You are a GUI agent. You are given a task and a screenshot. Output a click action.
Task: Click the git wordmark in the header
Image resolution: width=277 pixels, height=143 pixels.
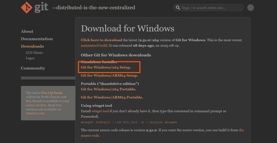41,7
